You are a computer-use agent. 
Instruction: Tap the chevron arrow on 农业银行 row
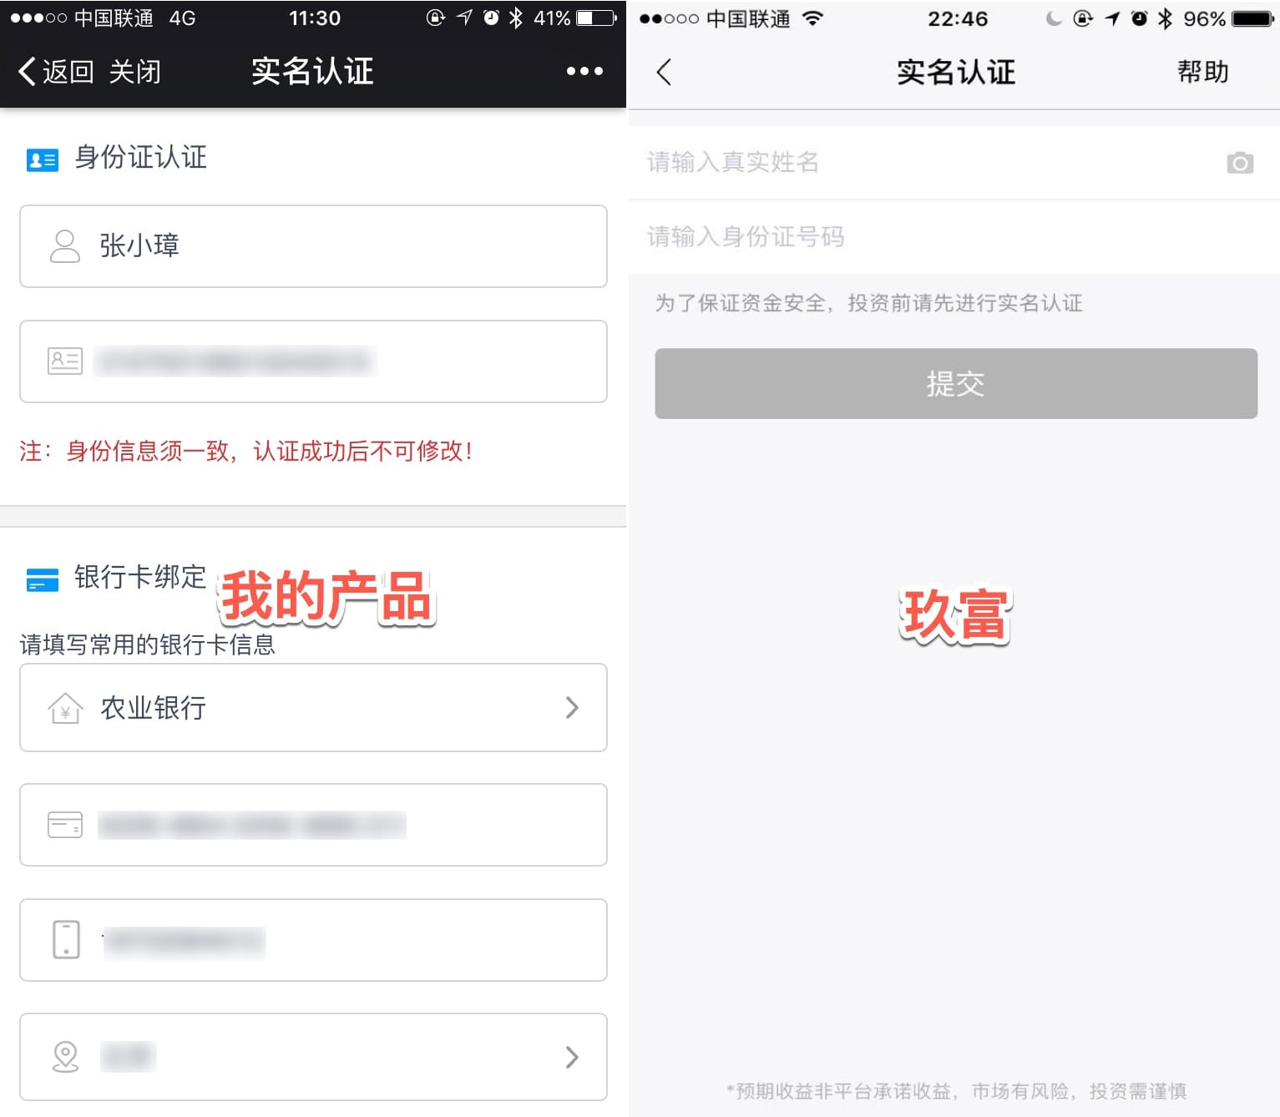click(x=572, y=708)
